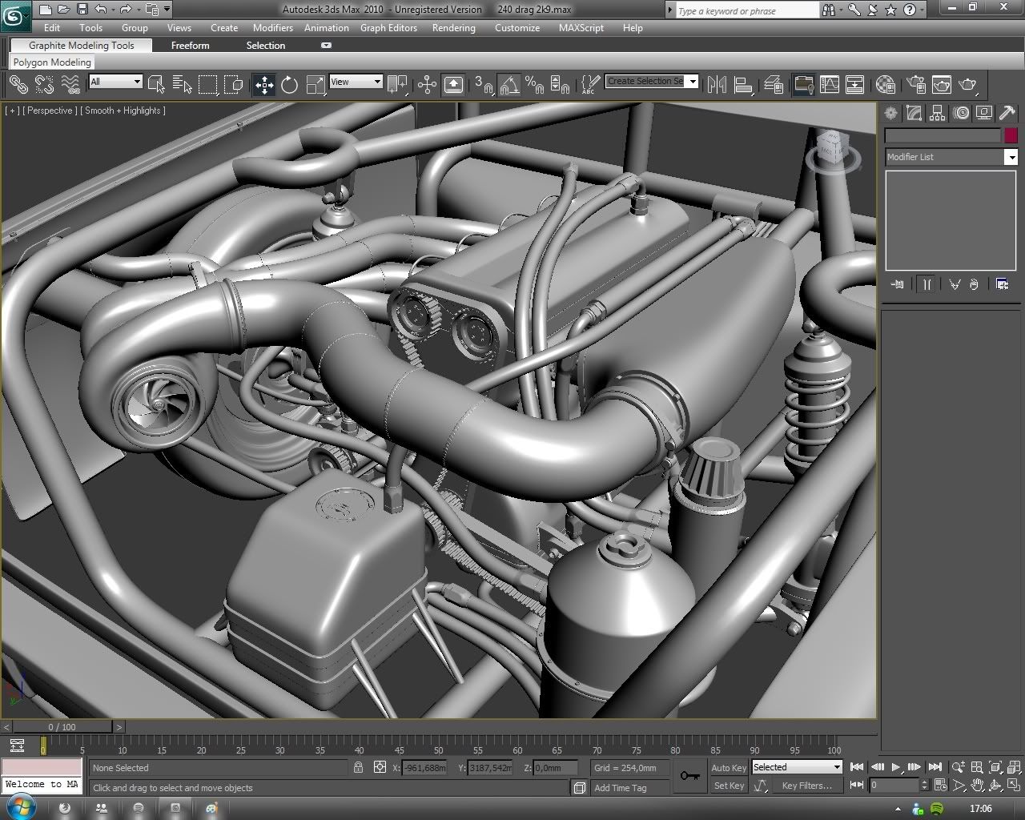This screenshot has width=1025, height=820.
Task: Open the Material Editor
Action: point(885,84)
